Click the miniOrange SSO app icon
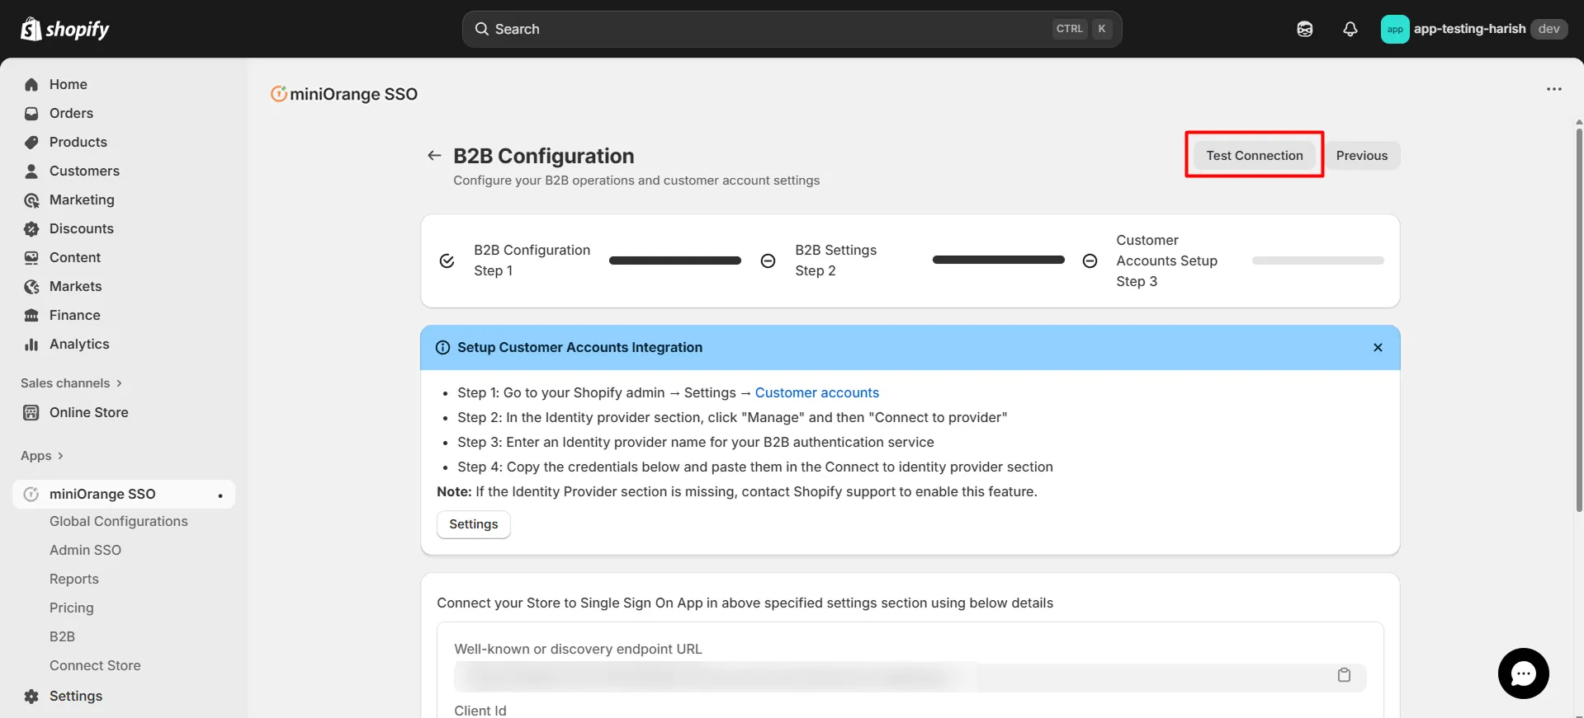The height and width of the screenshot is (718, 1584). point(31,494)
